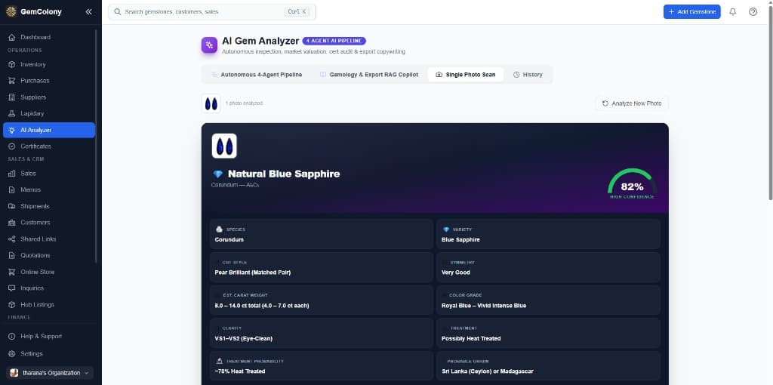This screenshot has height=385, width=773.
Task: Click the Suppliers building icon
Action: point(12,97)
